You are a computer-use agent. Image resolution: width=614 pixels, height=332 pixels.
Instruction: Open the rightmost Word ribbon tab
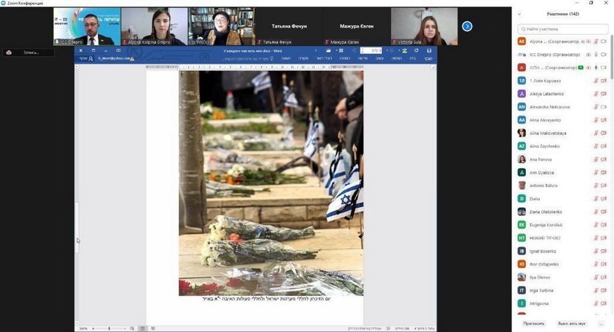click(x=429, y=59)
